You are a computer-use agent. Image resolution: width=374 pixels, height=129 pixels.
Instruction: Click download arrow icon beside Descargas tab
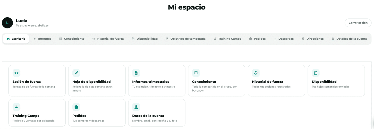[275, 39]
